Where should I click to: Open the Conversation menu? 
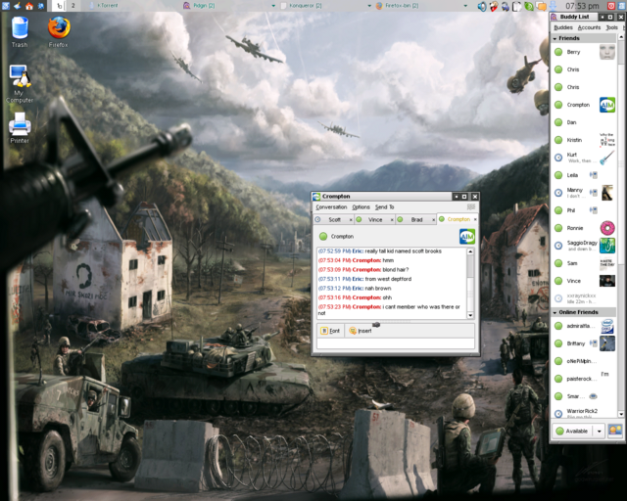pos(331,206)
